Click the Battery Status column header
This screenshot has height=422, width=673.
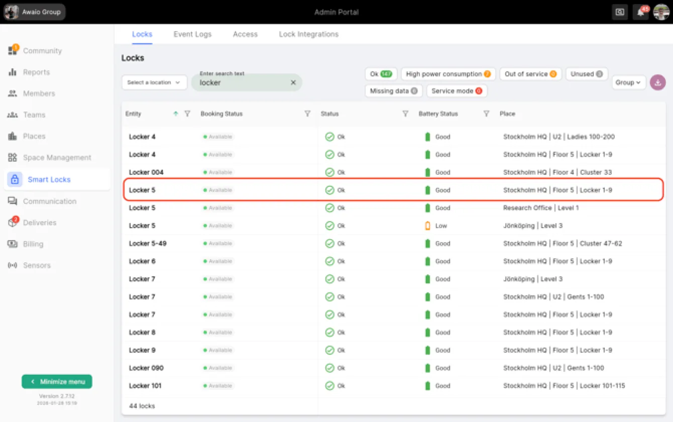pyautogui.click(x=438, y=114)
